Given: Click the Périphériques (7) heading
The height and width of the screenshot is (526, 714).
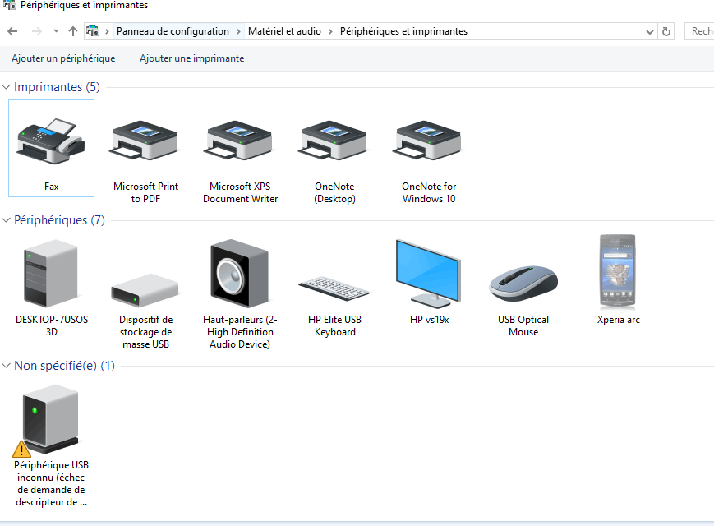Looking at the screenshot, I should (59, 220).
